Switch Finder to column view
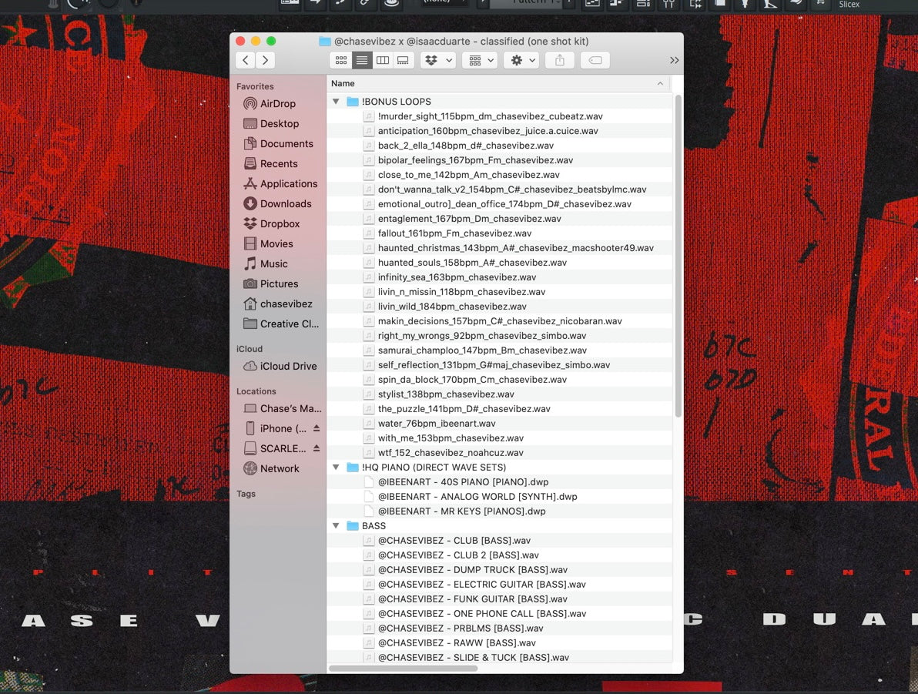The height and width of the screenshot is (694, 918). coord(382,60)
